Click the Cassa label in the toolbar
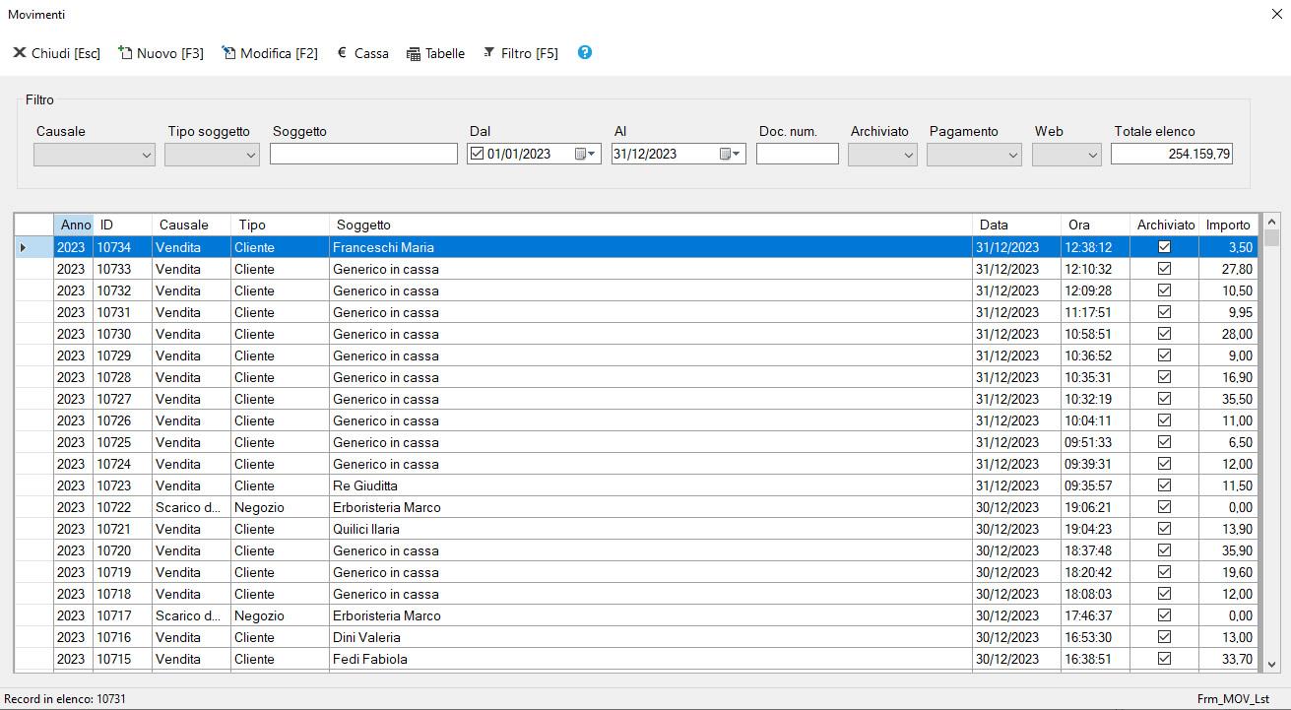This screenshot has width=1291, height=710. click(371, 53)
